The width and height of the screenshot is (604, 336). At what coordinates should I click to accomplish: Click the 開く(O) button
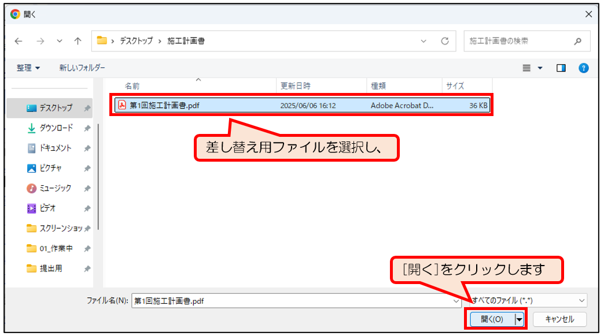pos(491,319)
